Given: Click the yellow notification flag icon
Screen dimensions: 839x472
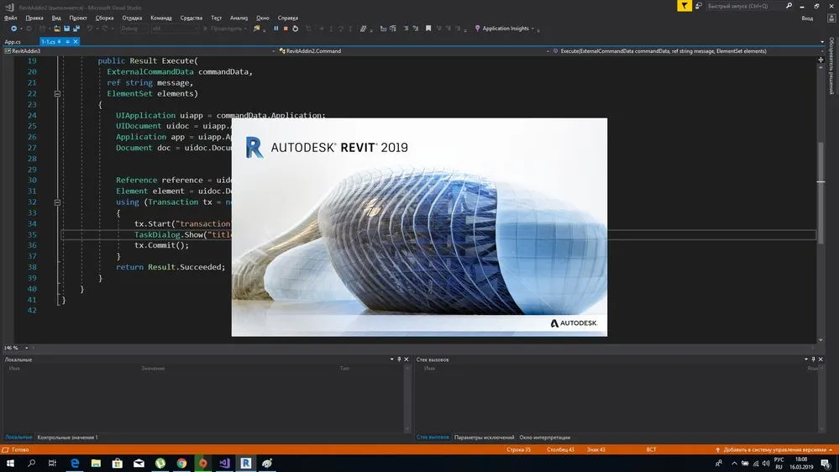Looking at the screenshot, I should [x=684, y=6].
